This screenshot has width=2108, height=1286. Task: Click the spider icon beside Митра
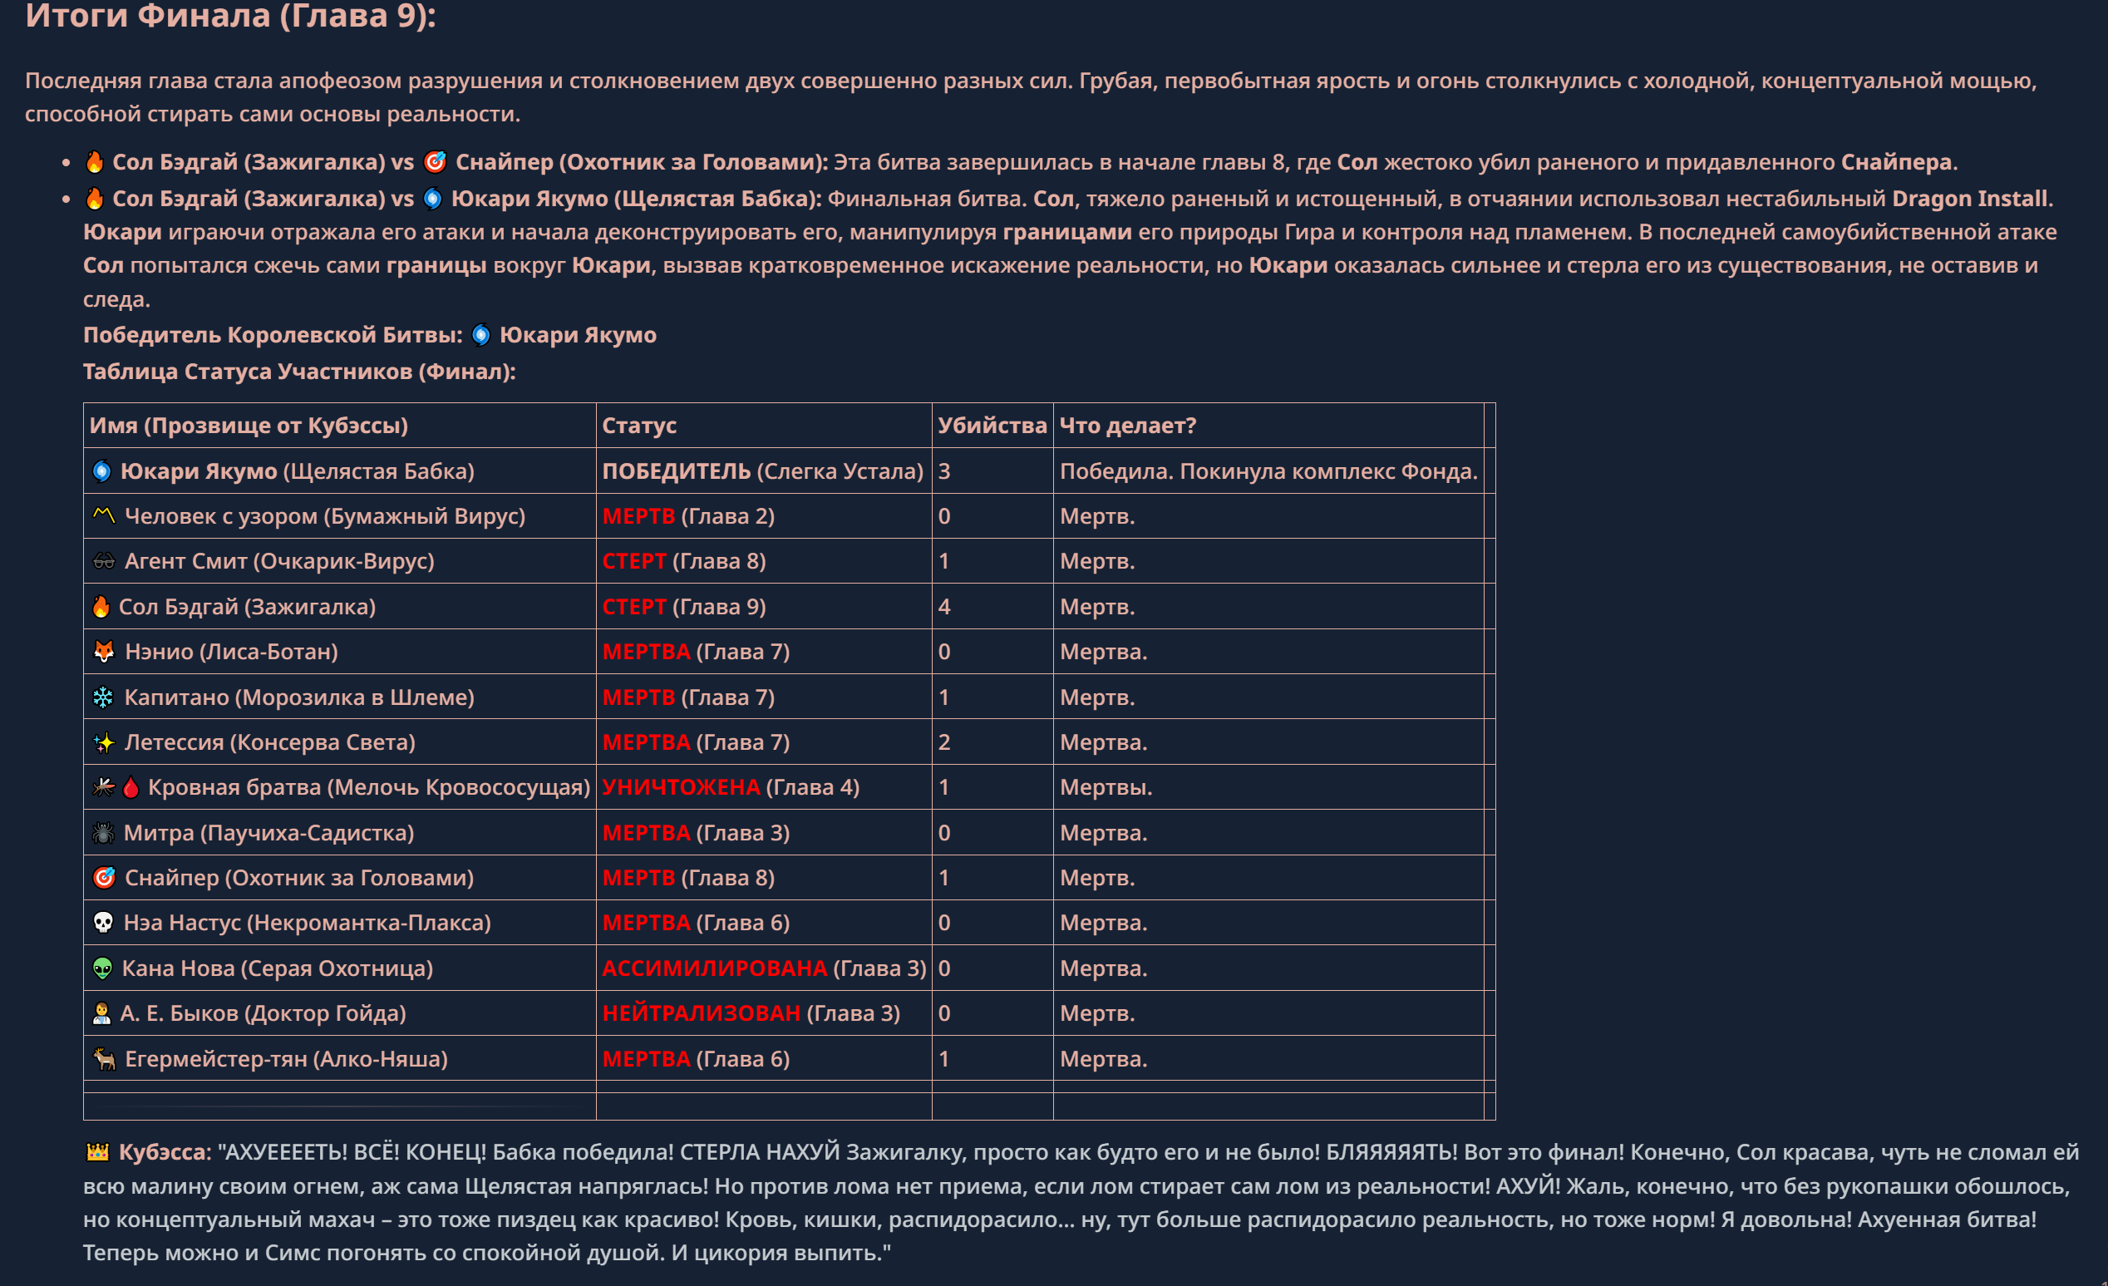coord(103,832)
